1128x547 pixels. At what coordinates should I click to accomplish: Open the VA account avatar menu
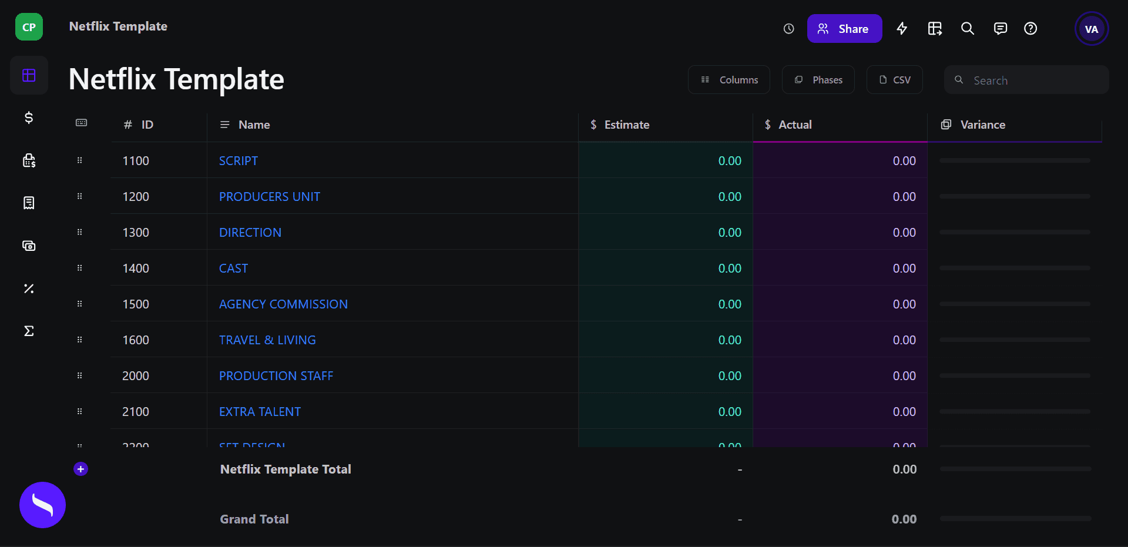tap(1091, 28)
